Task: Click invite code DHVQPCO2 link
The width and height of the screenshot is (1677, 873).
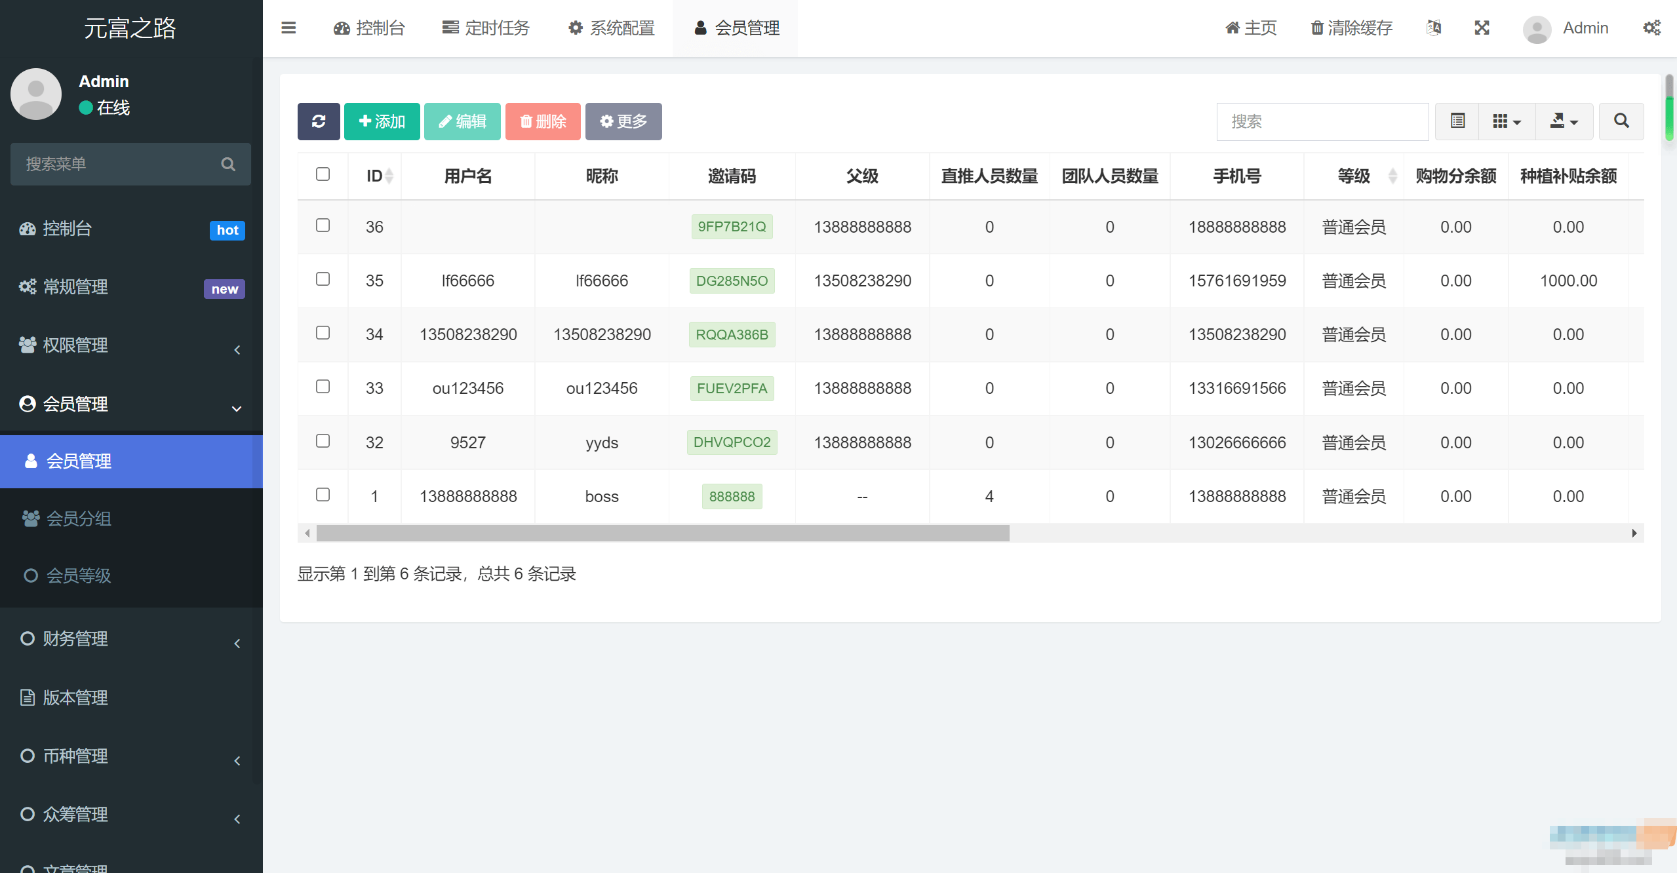Action: click(732, 442)
